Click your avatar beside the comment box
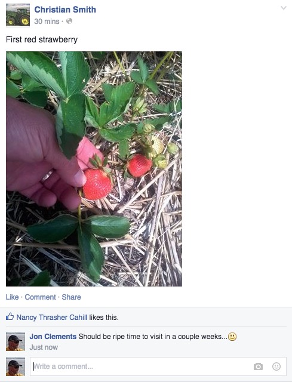The width and height of the screenshot is (292, 382). tap(16, 366)
